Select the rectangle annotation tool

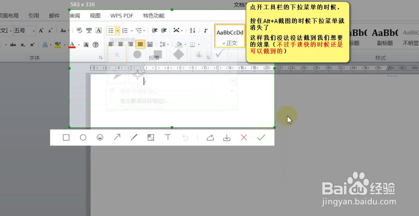[66, 137]
